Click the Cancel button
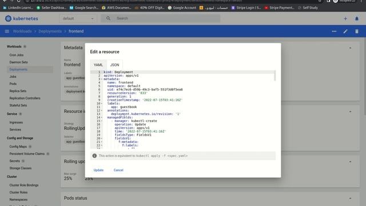366x206 pixels. click(x=118, y=170)
